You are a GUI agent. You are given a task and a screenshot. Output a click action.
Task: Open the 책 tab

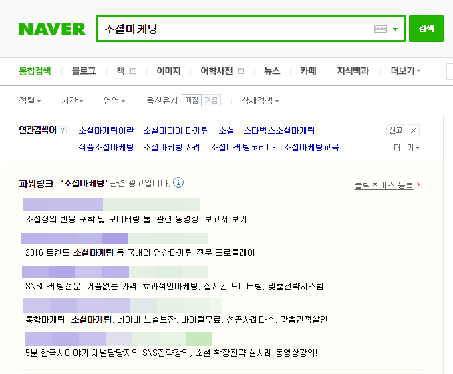click(120, 71)
